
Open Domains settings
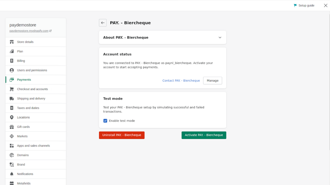click(36, 155)
